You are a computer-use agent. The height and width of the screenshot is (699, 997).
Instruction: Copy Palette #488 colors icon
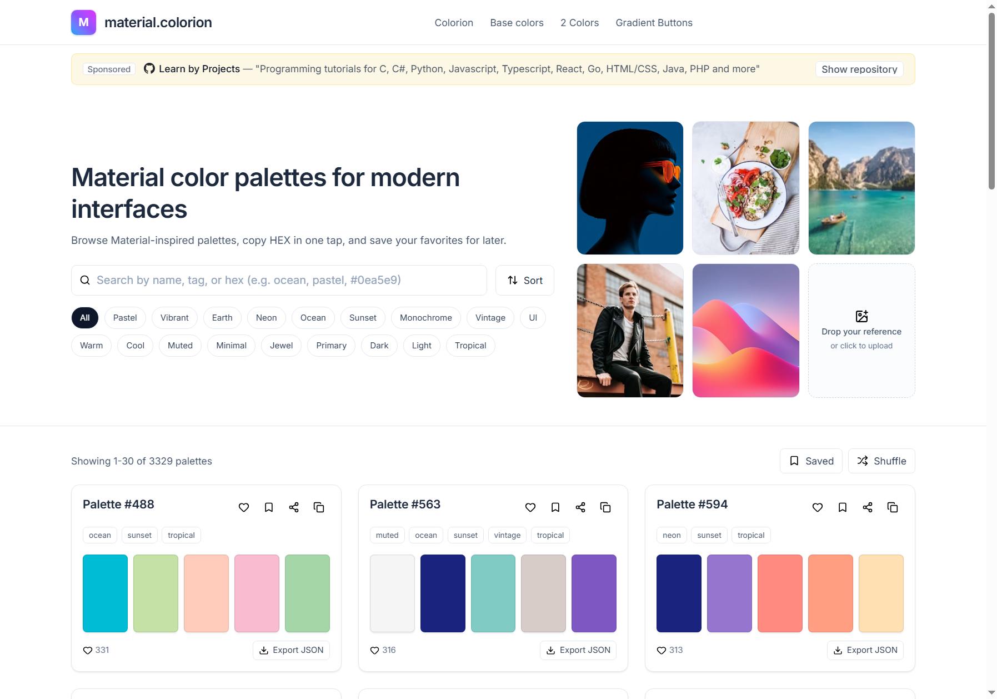pyautogui.click(x=319, y=507)
